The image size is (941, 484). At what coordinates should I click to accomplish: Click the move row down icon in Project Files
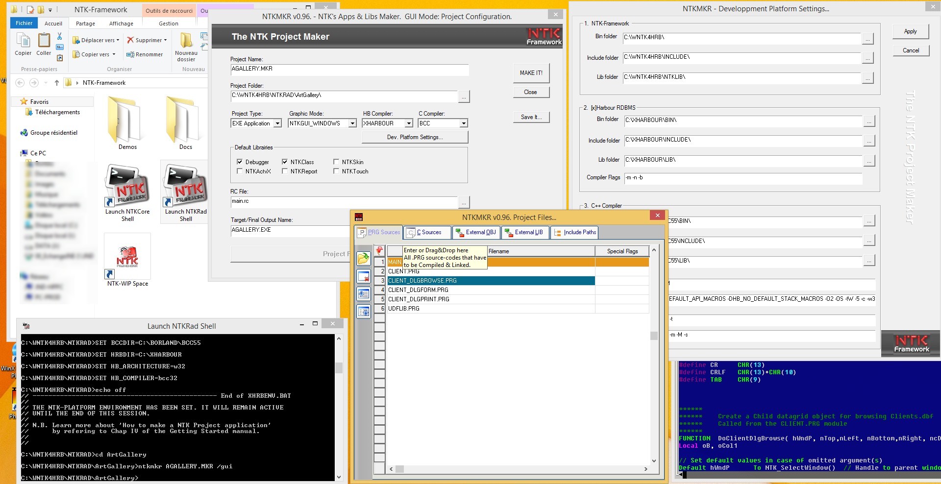point(363,311)
